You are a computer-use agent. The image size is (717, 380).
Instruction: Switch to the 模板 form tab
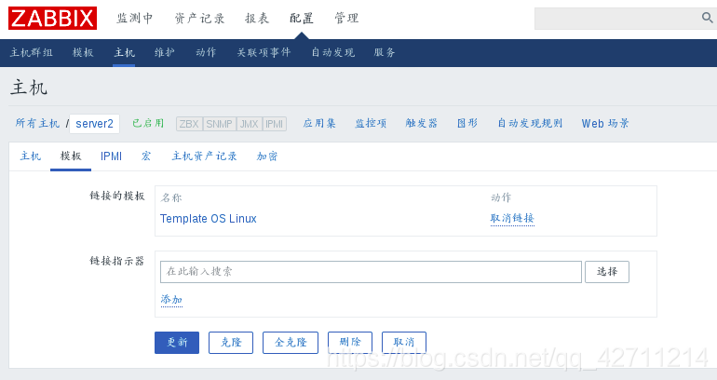(x=71, y=156)
